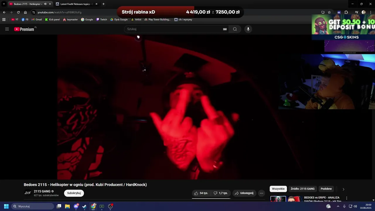Start voice search with microphone icon

248,29
